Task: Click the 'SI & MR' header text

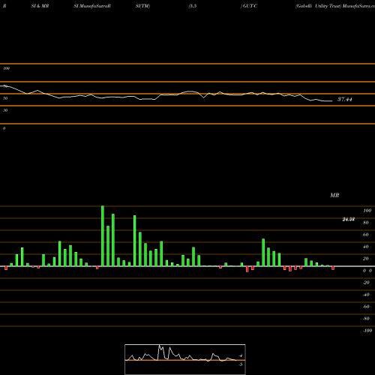Action: pos(40,6)
